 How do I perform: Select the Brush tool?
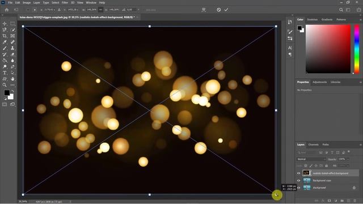point(5,48)
